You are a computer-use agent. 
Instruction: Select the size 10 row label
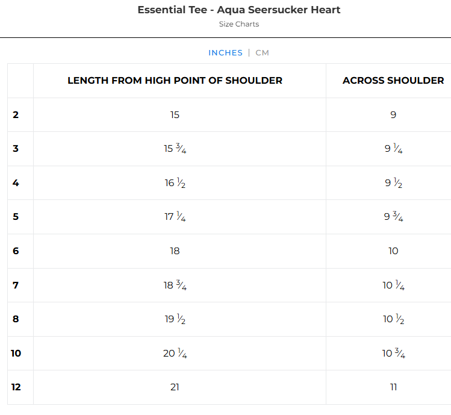point(16,353)
